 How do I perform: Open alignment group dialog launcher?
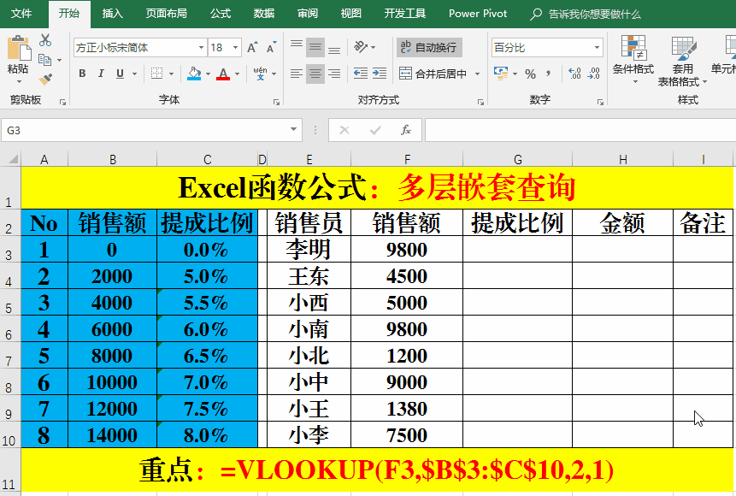pyautogui.click(x=480, y=102)
